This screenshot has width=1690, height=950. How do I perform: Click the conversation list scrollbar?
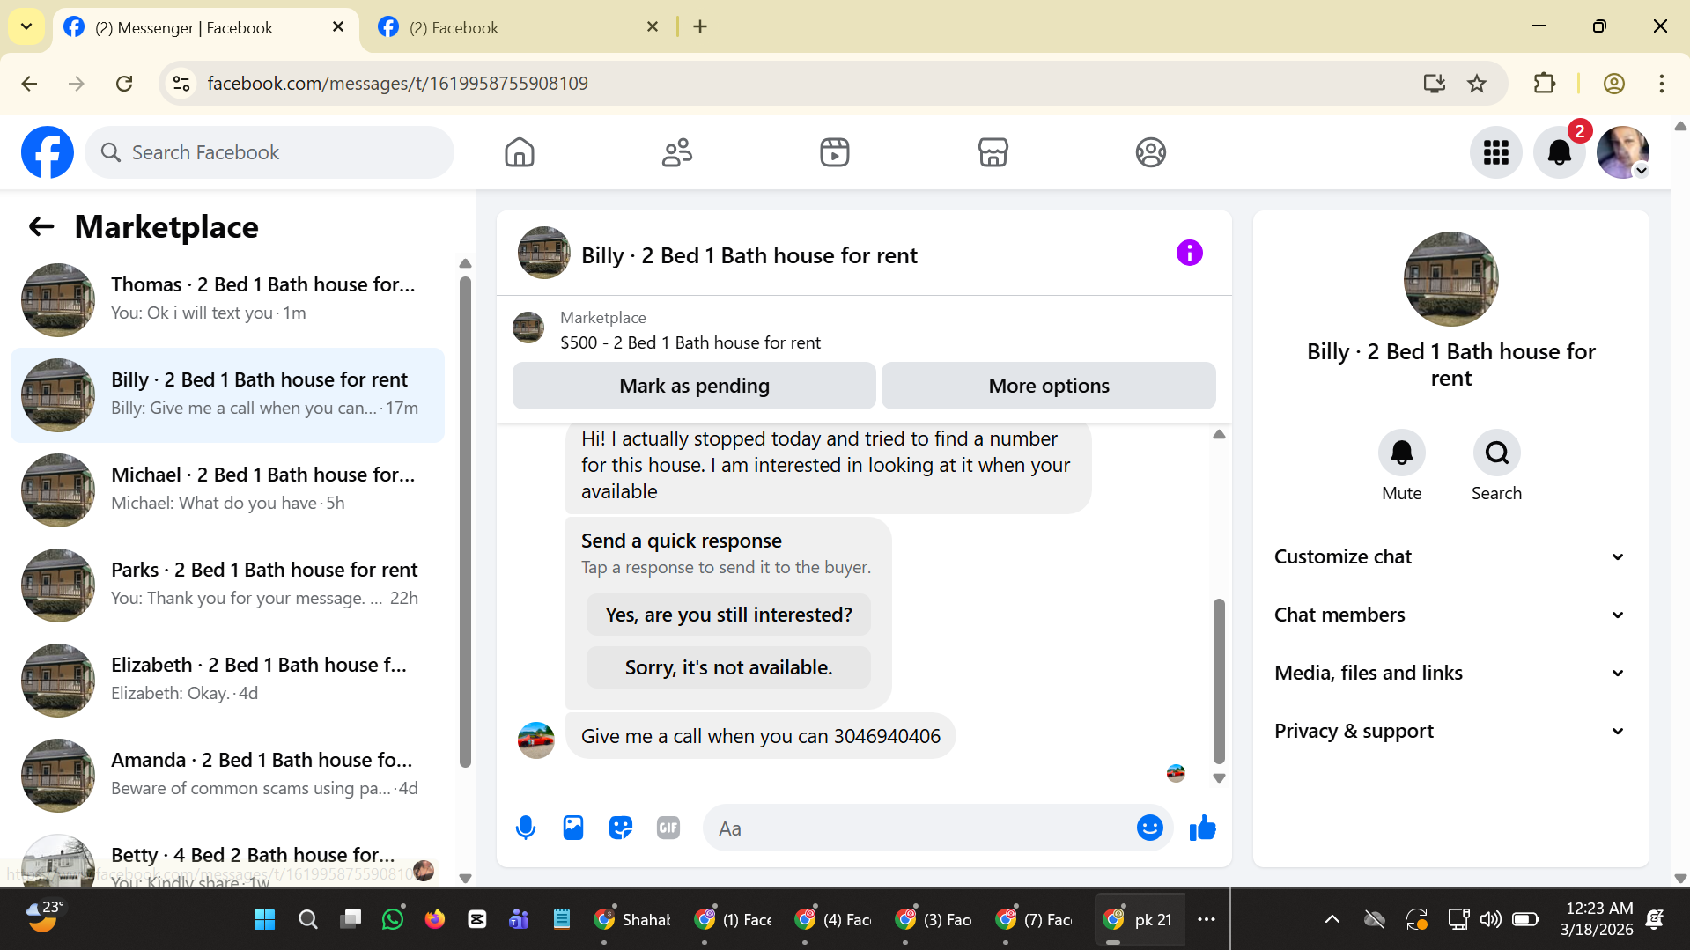pos(465,524)
